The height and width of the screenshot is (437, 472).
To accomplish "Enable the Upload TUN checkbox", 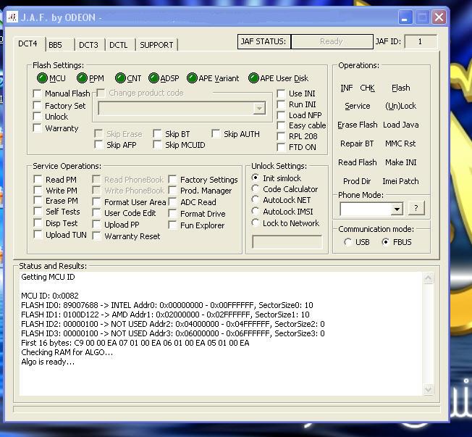I will [38, 234].
